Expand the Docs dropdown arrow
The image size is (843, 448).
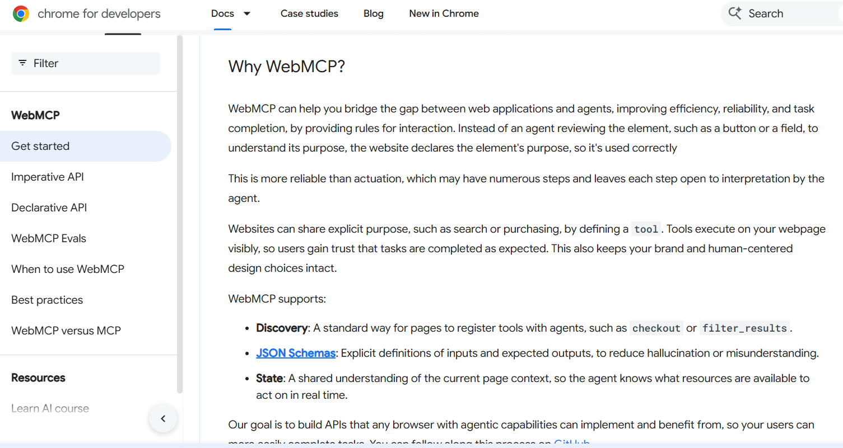tap(246, 13)
